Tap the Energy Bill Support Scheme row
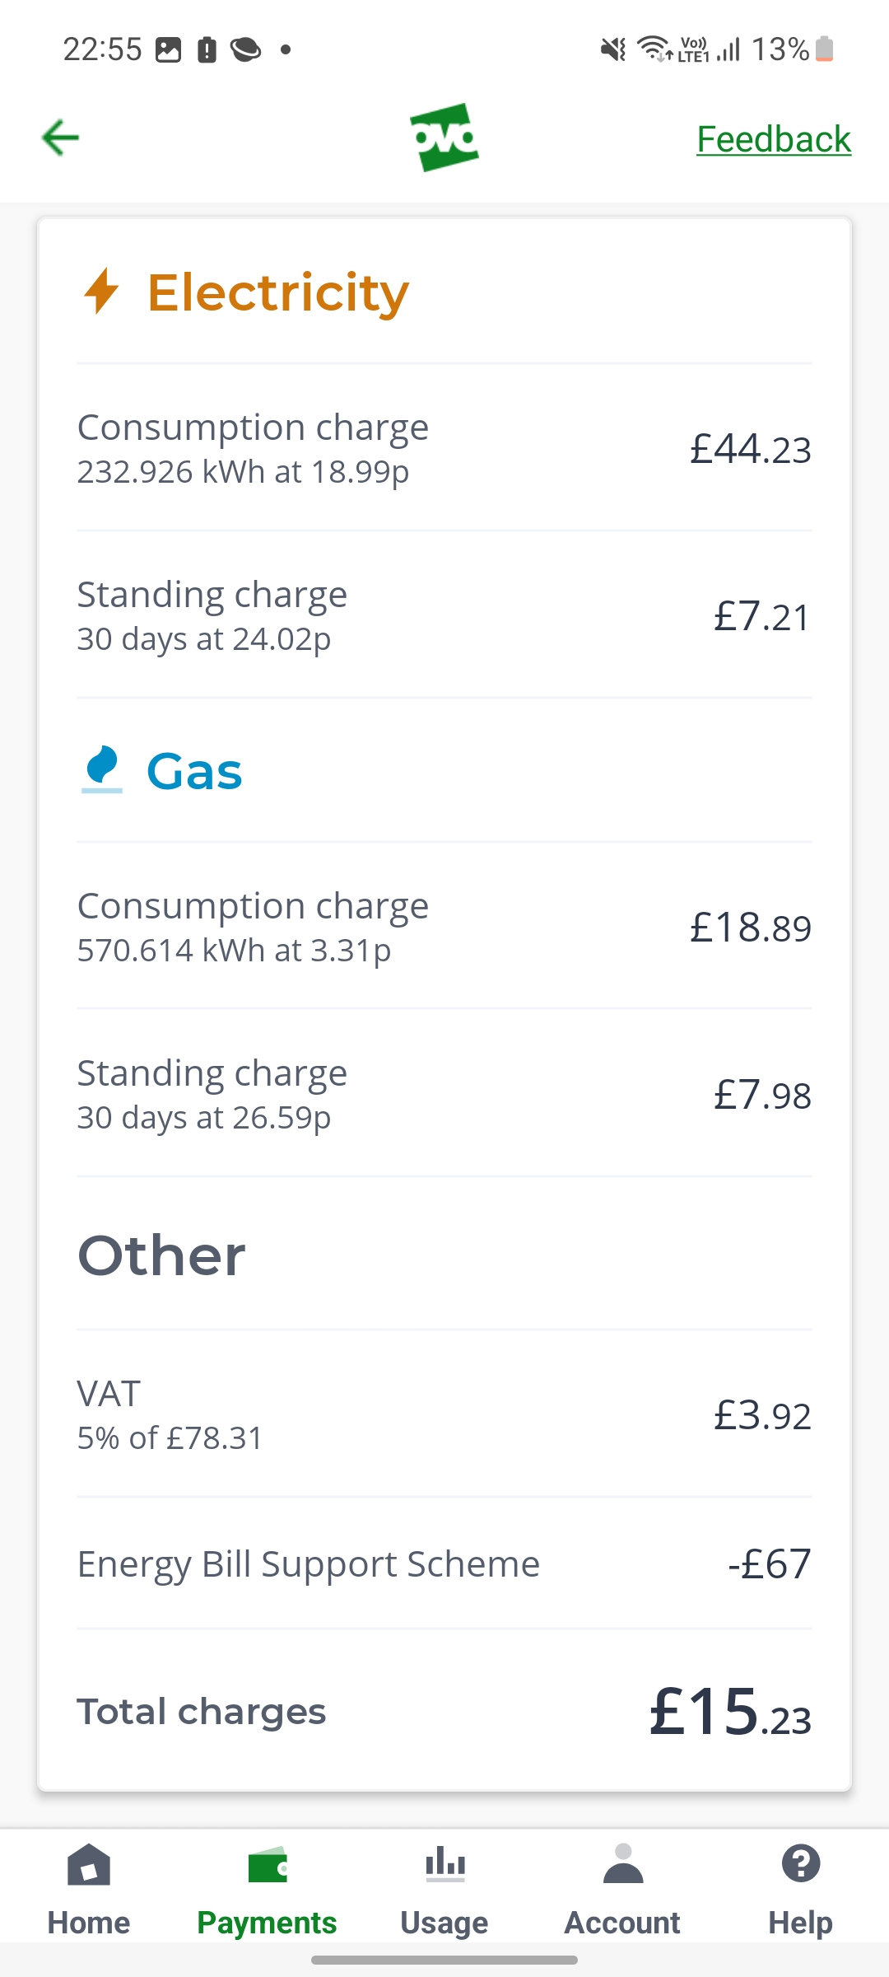This screenshot has height=1977, width=889. click(x=444, y=1563)
